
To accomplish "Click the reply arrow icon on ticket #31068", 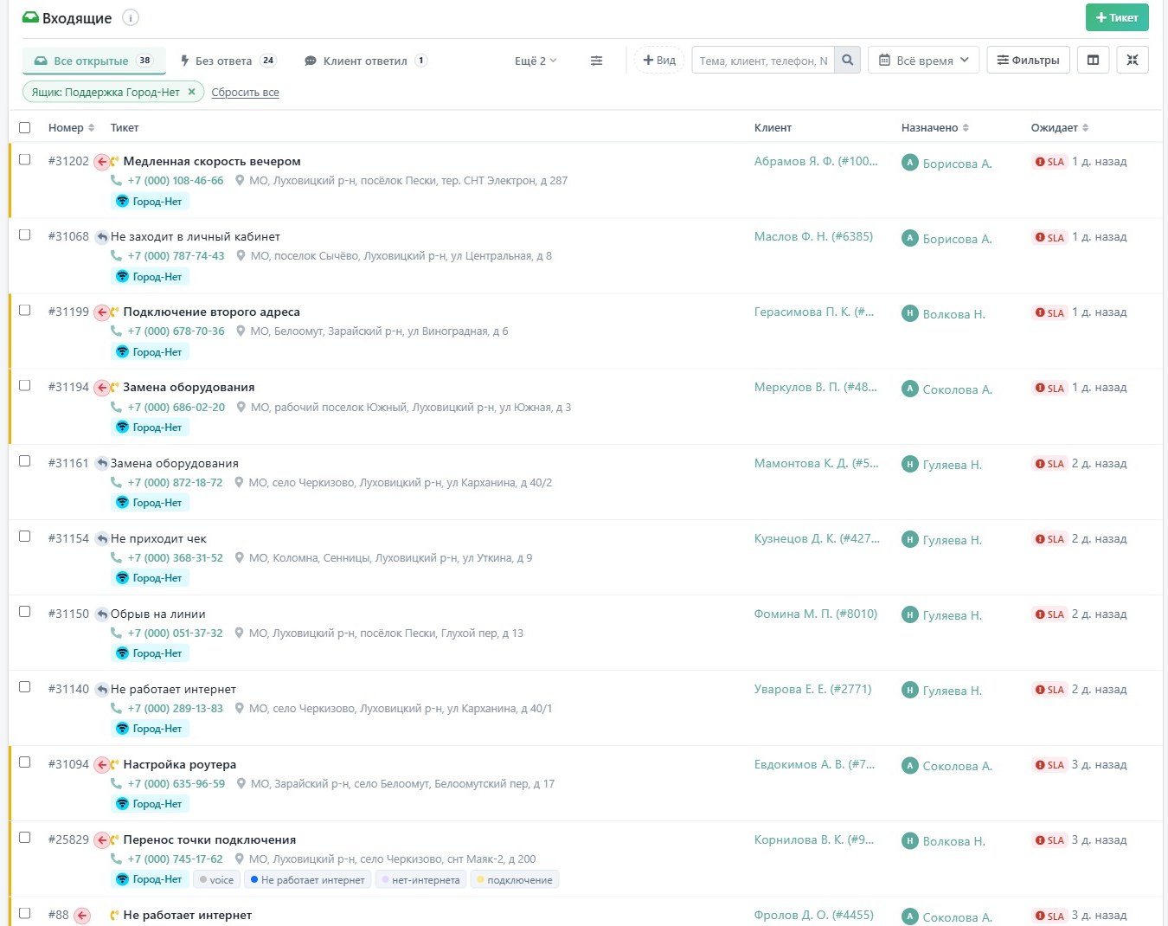I will click(x=102, y=237).
